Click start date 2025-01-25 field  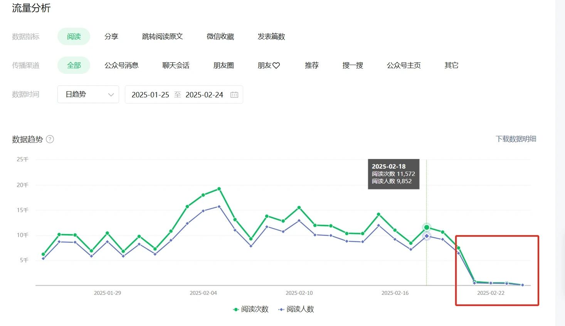pyautogui.click(x=150, y=95)
